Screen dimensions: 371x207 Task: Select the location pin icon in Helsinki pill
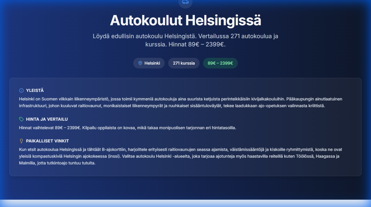140,63
